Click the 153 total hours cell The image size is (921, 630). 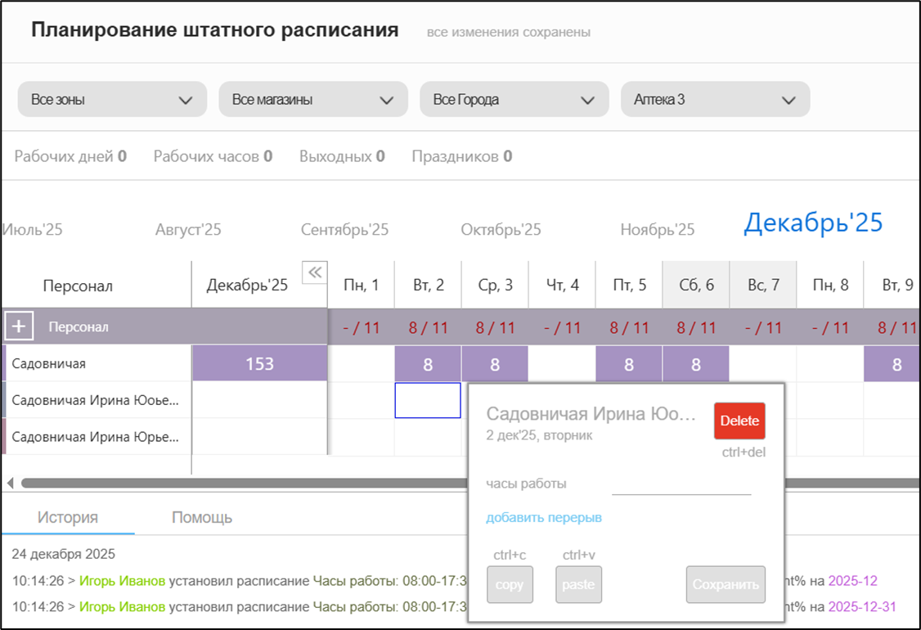point(259,364)
